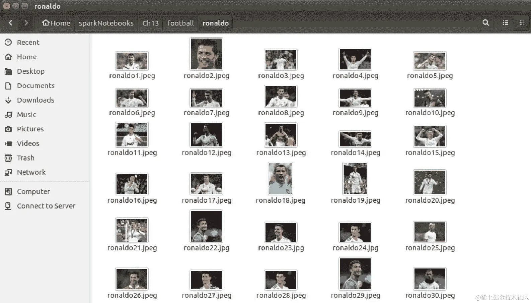Viewport: 531px width, 303px height.
Task: Click the Home house icon in sidebar
Action: (8, 57)
